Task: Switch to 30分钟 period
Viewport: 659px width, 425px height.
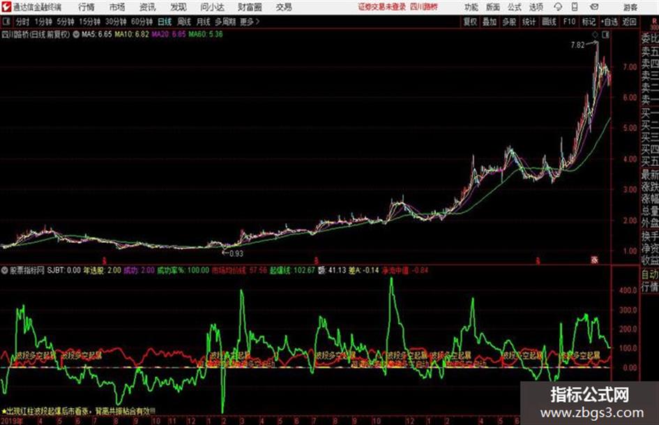Action: point(116,22)
